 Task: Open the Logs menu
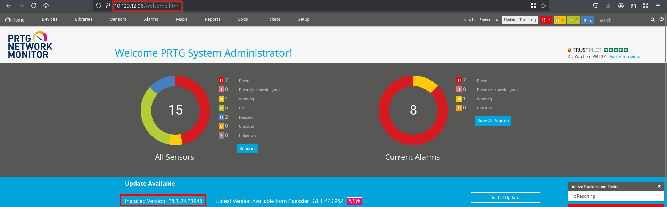coord(243,19)
